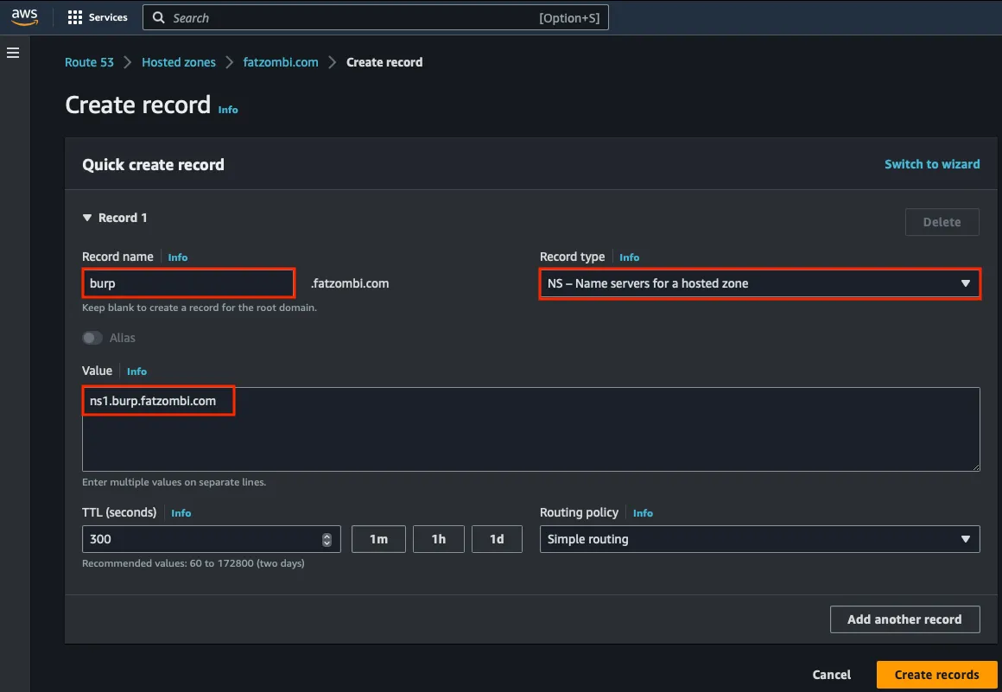Click the TTL spinner arrows
The height and width of the screenshot is (692, 1002).
tap(327, 539)
